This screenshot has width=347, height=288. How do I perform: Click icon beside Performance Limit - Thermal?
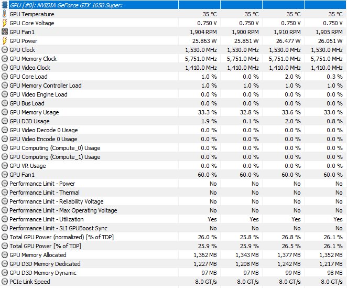pyautogui.click(x=4, y=193)
